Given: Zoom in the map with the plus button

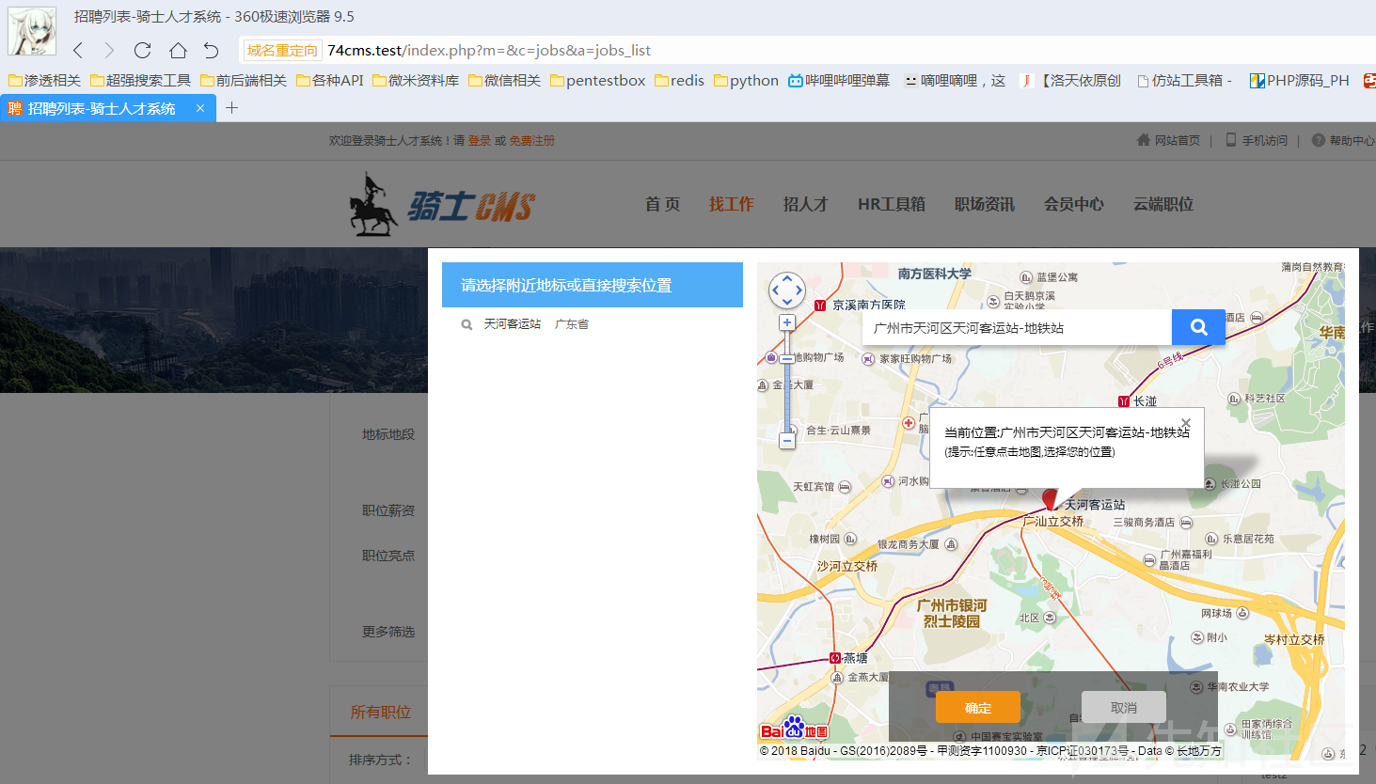Looking at the screenshot, I should coord(787,322).
